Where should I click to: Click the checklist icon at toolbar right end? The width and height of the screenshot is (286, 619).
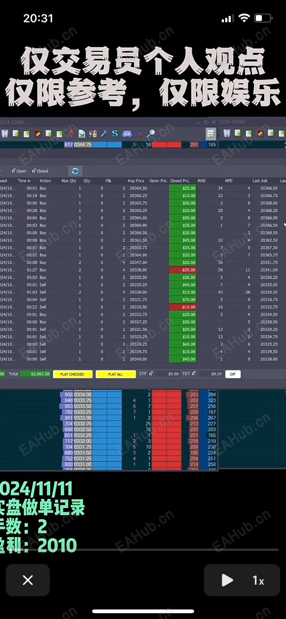coord(211,134)
